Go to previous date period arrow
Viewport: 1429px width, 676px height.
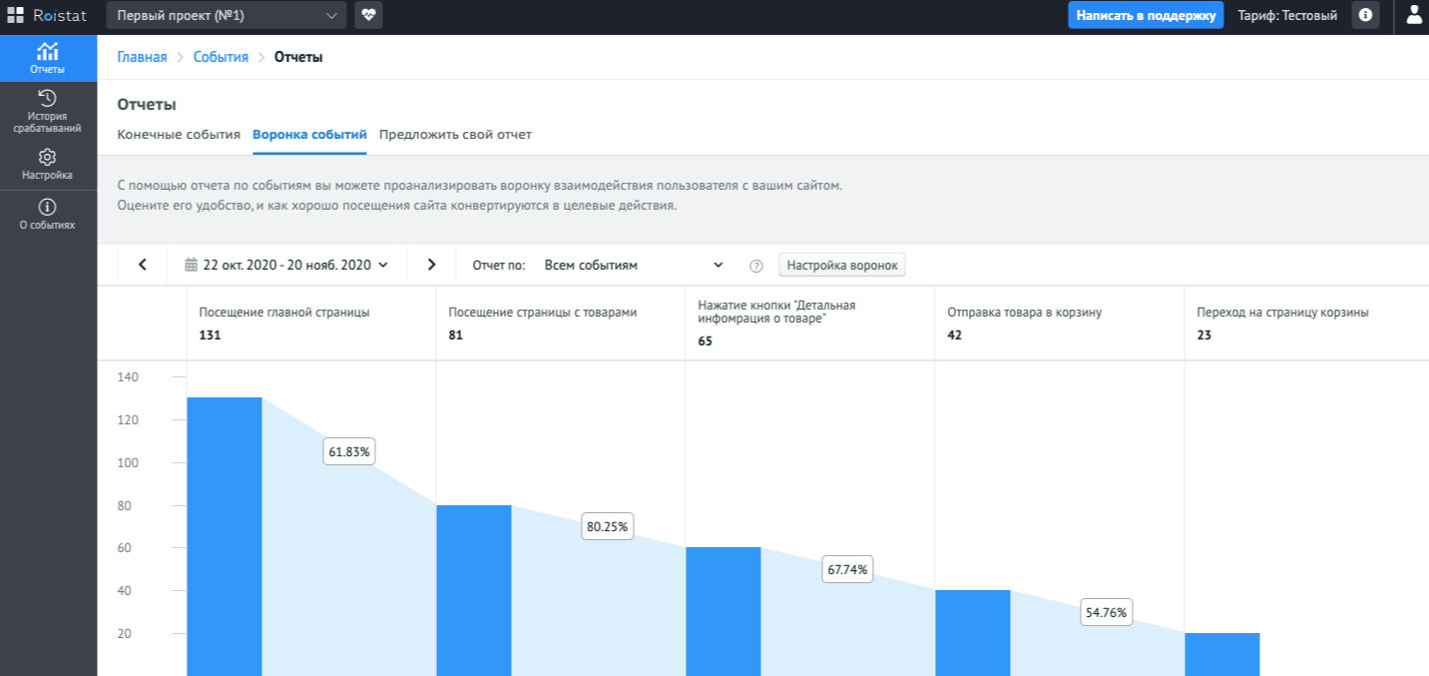click(143, 265)
